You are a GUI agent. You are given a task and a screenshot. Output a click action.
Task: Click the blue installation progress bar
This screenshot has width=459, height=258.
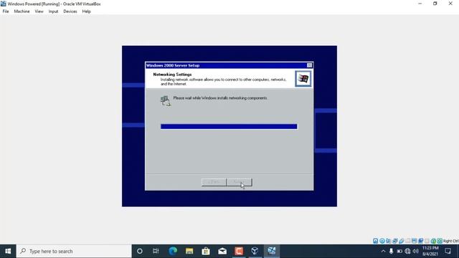[229, 126]
